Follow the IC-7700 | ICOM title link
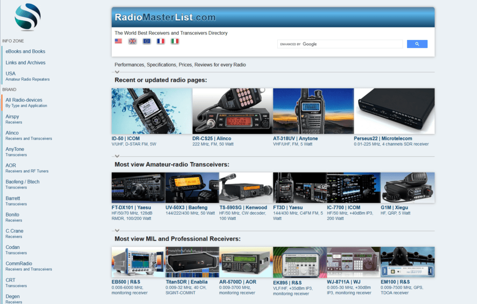Screen dimensions: 477x304 (343, 208)
